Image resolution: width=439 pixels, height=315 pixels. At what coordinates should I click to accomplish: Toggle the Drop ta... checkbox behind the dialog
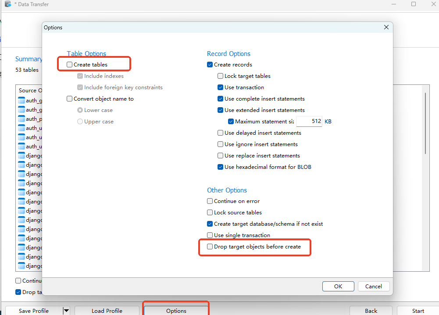tap(18, 292)
